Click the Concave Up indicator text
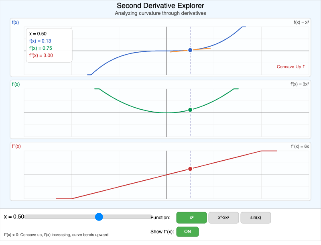This screenshot has width=321, height=245. [290, 67]
